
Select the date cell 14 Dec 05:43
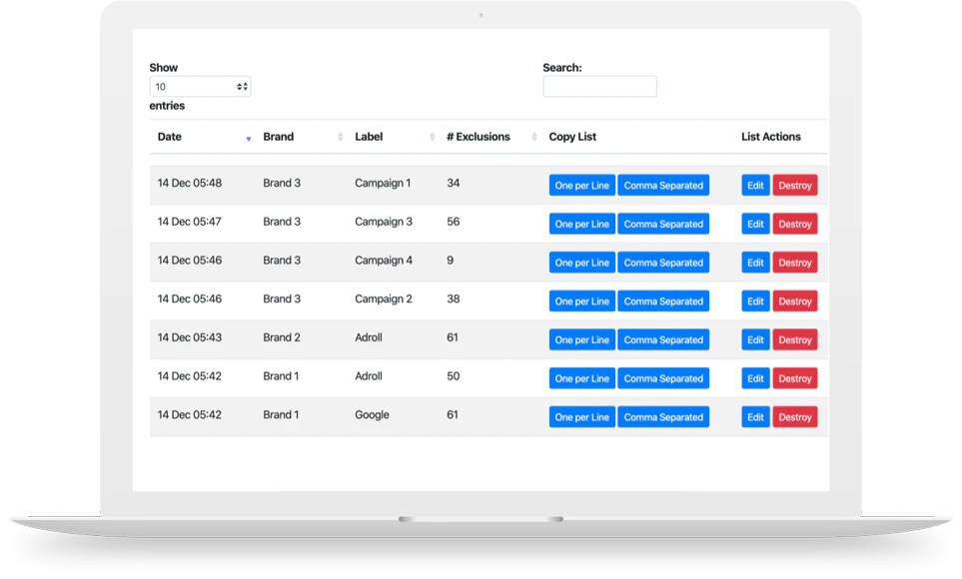[190, 337]
